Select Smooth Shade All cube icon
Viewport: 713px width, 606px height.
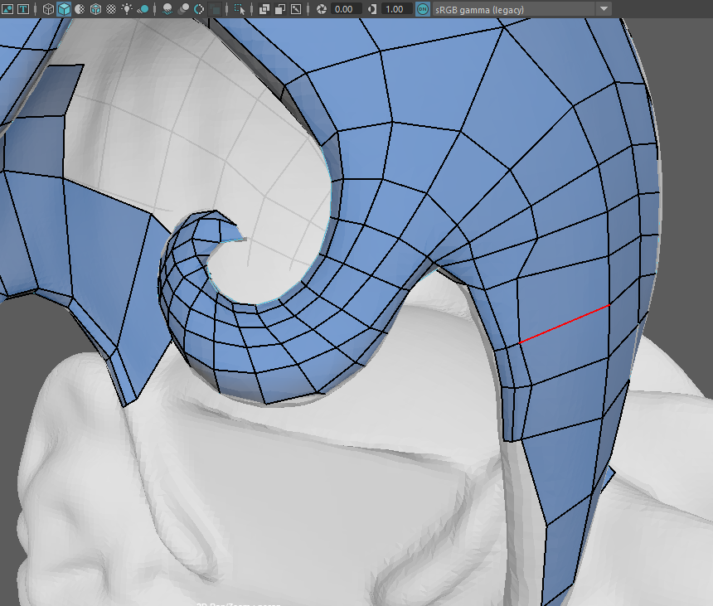pos(64,9)
